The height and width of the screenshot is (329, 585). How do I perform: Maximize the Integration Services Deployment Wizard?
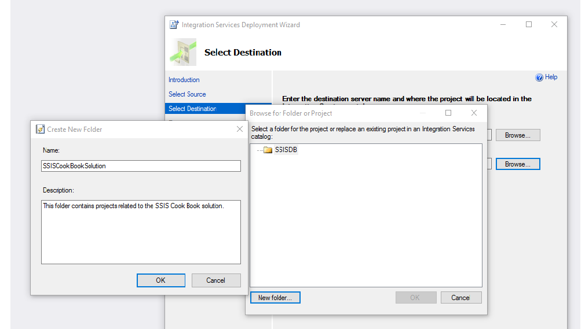529,25
